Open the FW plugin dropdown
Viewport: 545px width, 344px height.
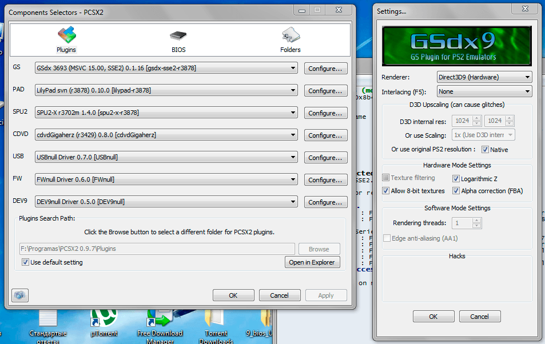coord(166,179)
